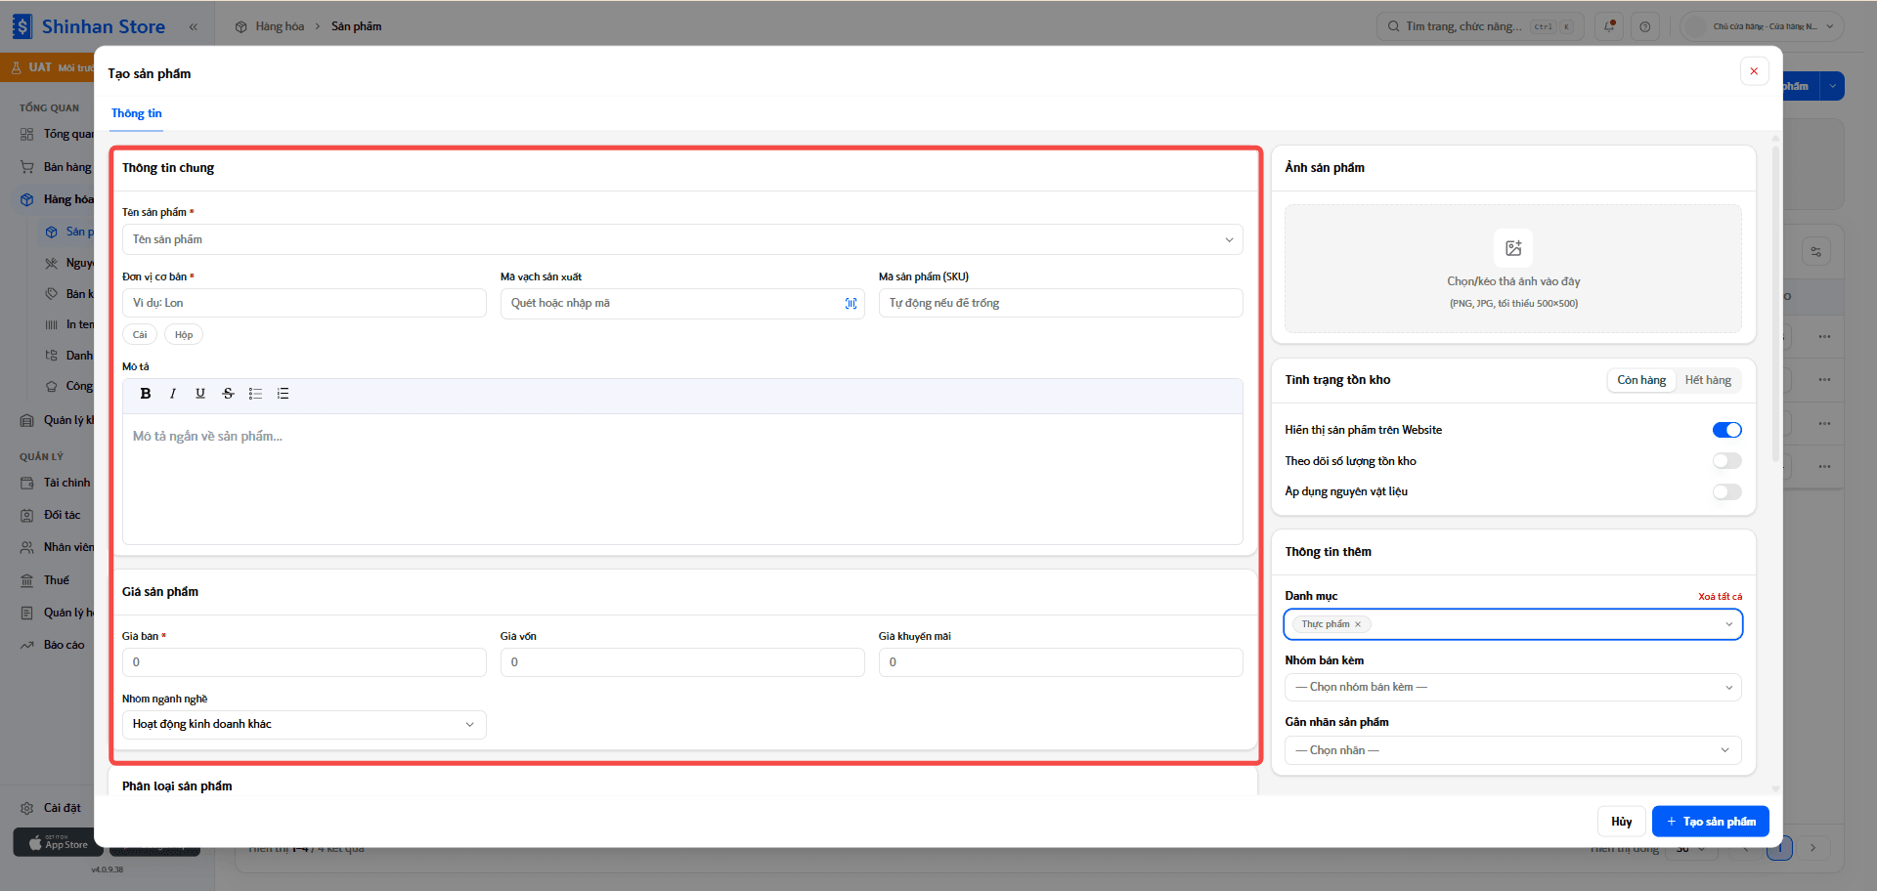
Task: Click the Mã sản phẩm (SKU) field
Action: [1061, 303]
